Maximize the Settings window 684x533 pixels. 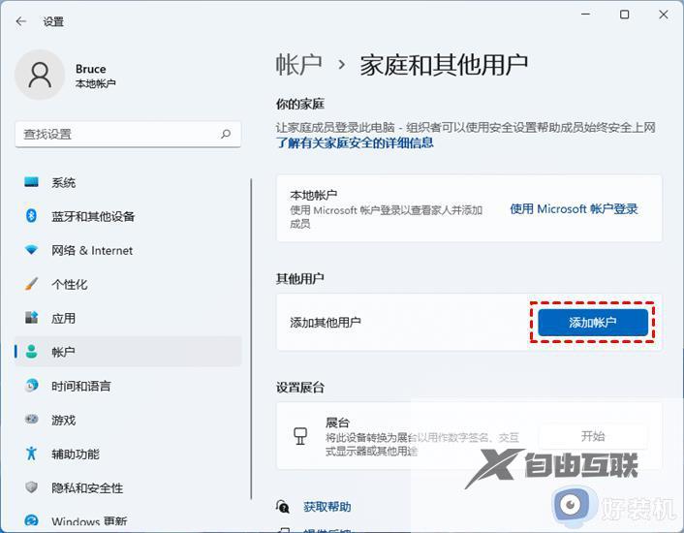625,15
